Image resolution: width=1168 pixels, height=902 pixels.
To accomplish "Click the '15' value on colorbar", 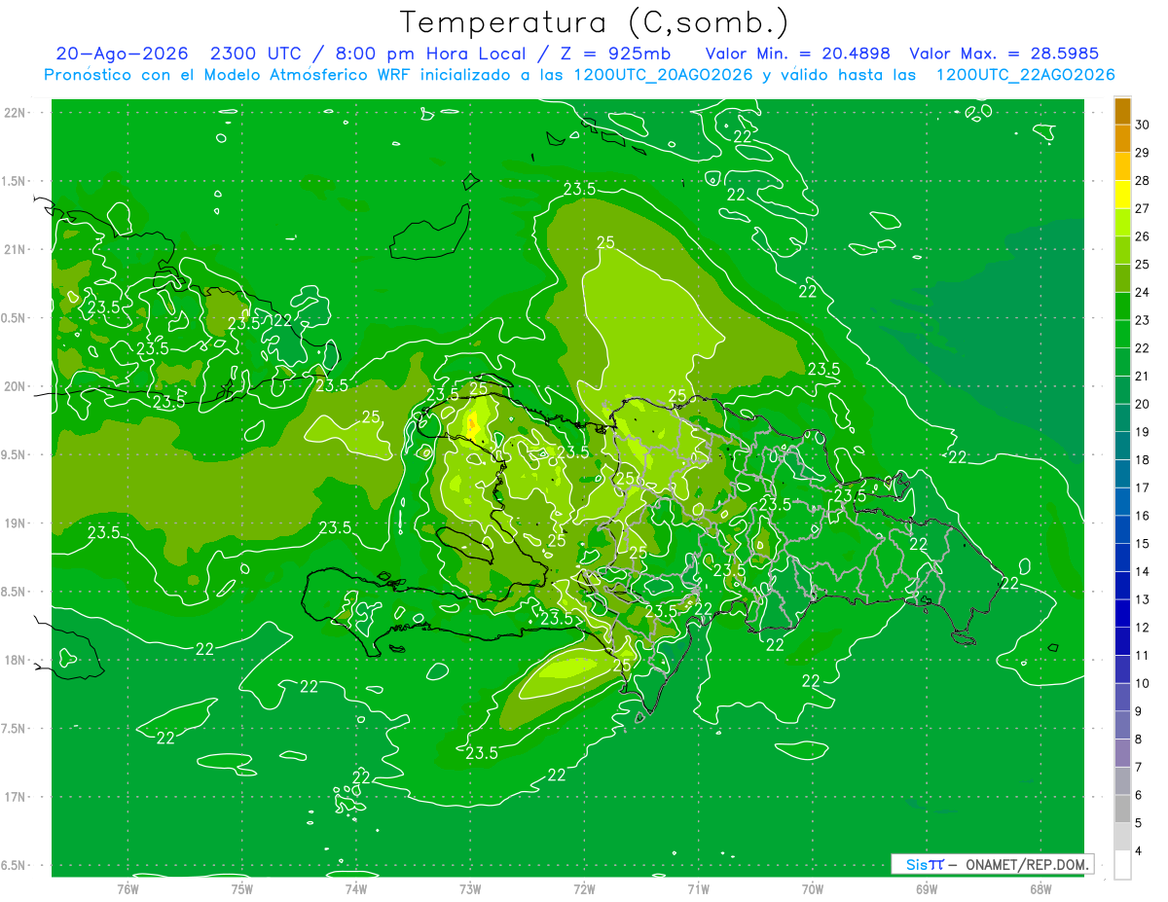I will coord(1143,543).
